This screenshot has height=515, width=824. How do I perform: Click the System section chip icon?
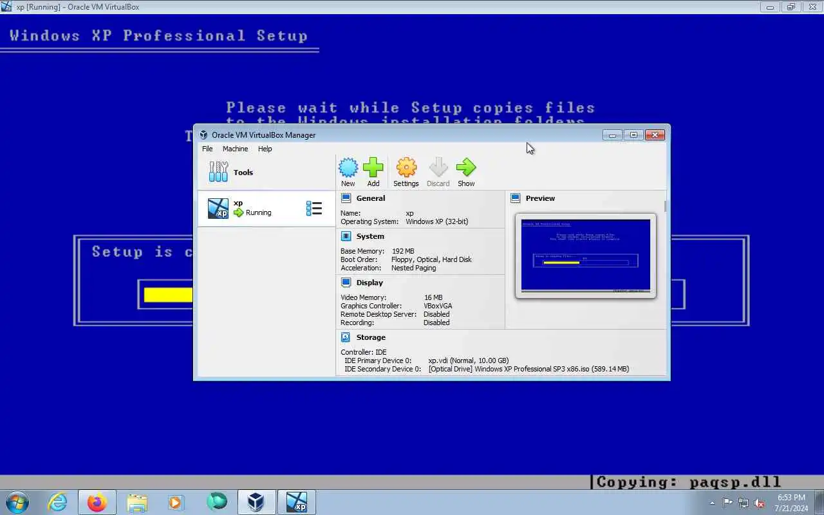click(346, 236)
